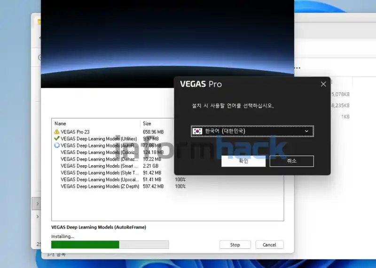376x268 pixels.
Task: Select the Deep Learning Models (Z Depth) row
Action: [x=100, y=186]
